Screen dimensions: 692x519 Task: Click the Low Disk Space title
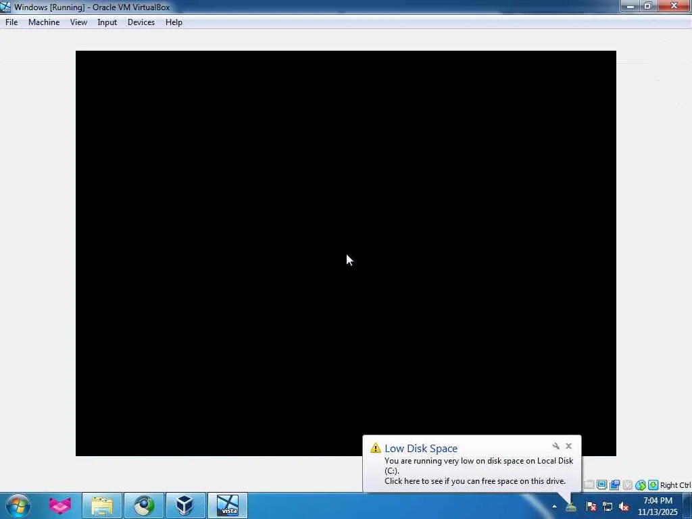pos(421,448)
